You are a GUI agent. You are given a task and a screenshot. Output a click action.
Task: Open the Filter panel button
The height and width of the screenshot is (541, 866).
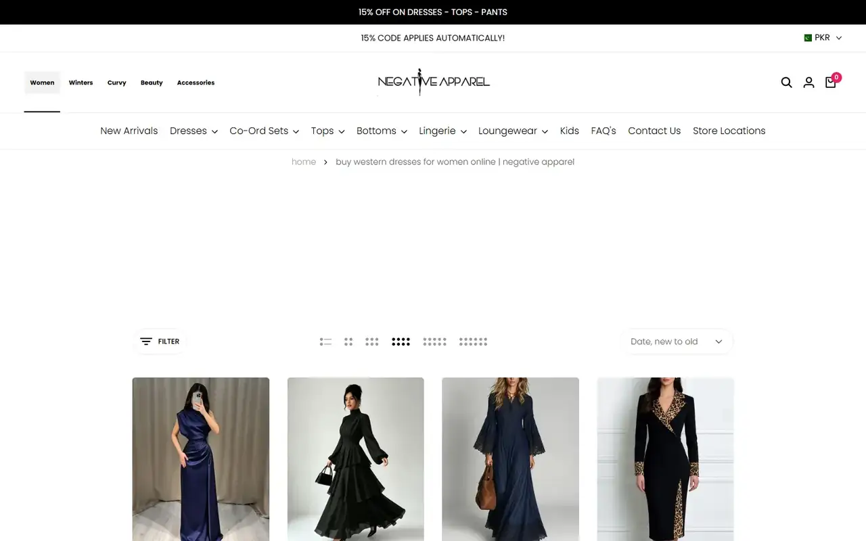[x=160, y=342]
